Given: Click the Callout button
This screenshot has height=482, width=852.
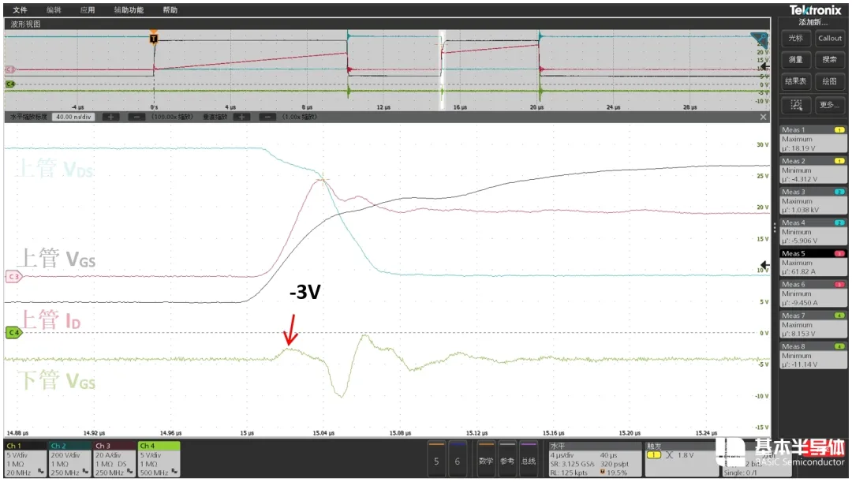Looking at the screenshot, I should point(829,38).
